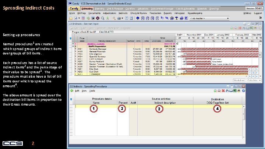Viewport: 265px width, 149px height.
Task: Open the Valuations tab
Action: 143,8
